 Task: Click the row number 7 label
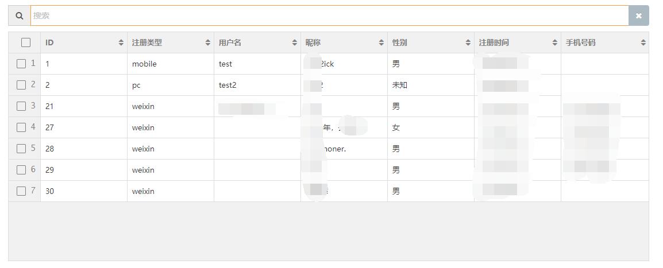pyautogui.click(x=33, y=191)
